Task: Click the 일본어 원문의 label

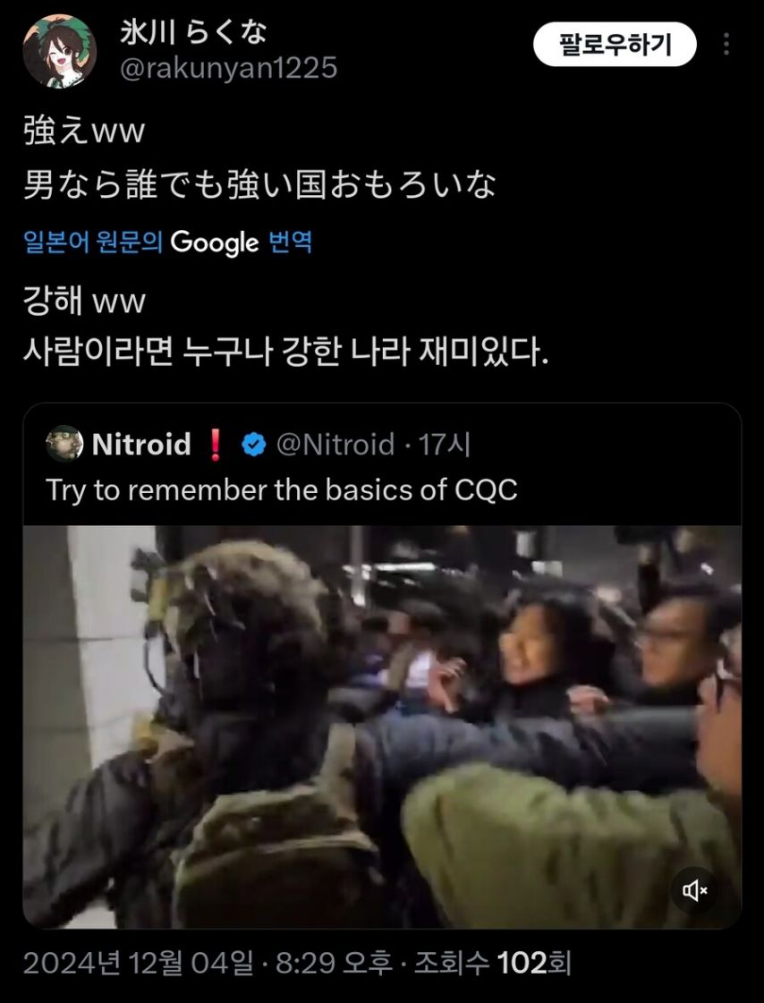Action: point(93,242)
